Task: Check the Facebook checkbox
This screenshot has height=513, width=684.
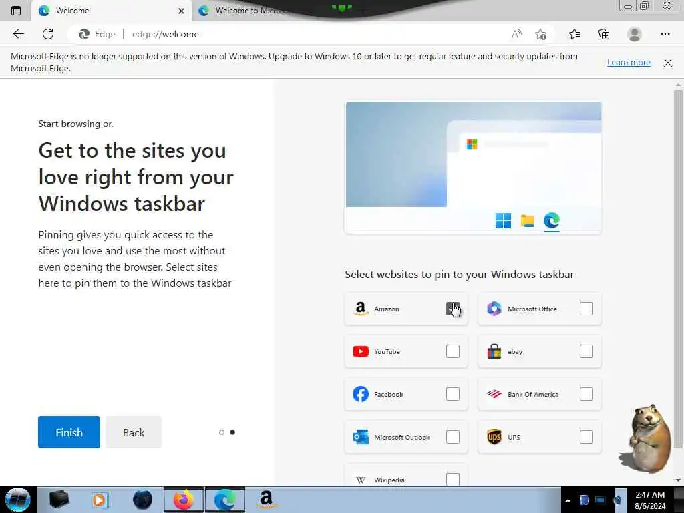Action: click(x=453, y=394)
